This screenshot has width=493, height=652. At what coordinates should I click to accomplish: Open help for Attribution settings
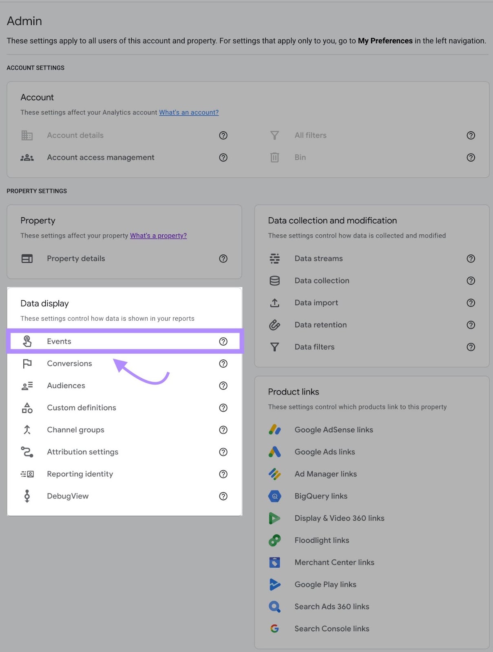point(223,452)
